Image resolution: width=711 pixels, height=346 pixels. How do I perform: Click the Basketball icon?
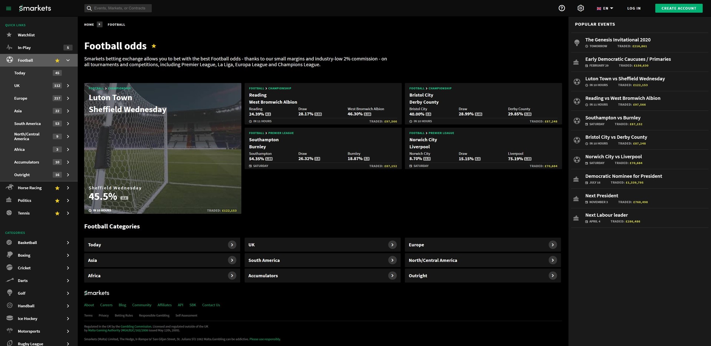(x=9, y=242)
